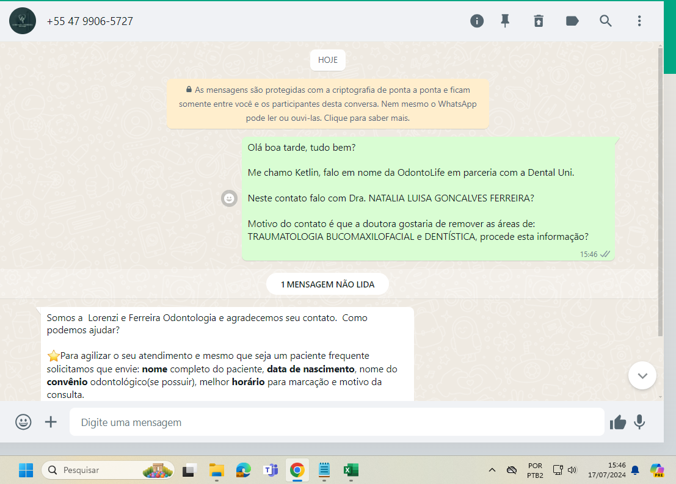This screenshot has height=484, width=676.
Task: Open volume control in the tray
Action: tap(572, 470)
